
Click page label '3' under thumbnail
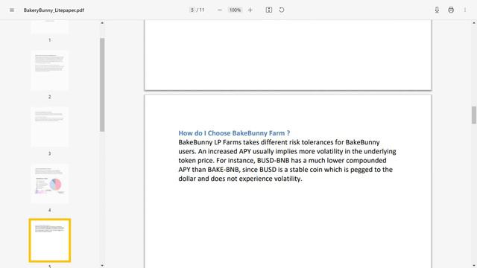point(50,153)
